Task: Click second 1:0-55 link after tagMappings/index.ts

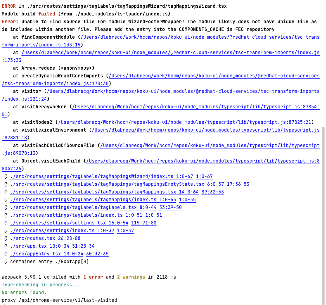Action: pyautogui.click(x=187, y=199)
